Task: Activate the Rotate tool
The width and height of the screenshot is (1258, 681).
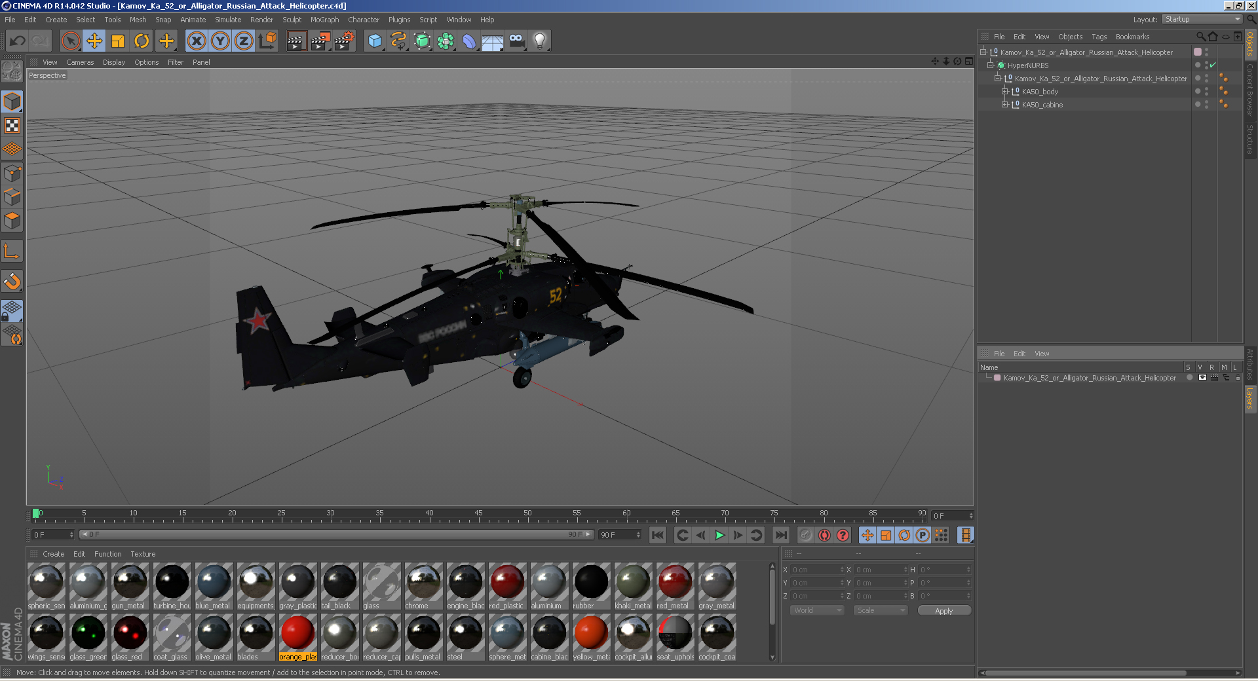Action: click(x=142, y=41)
